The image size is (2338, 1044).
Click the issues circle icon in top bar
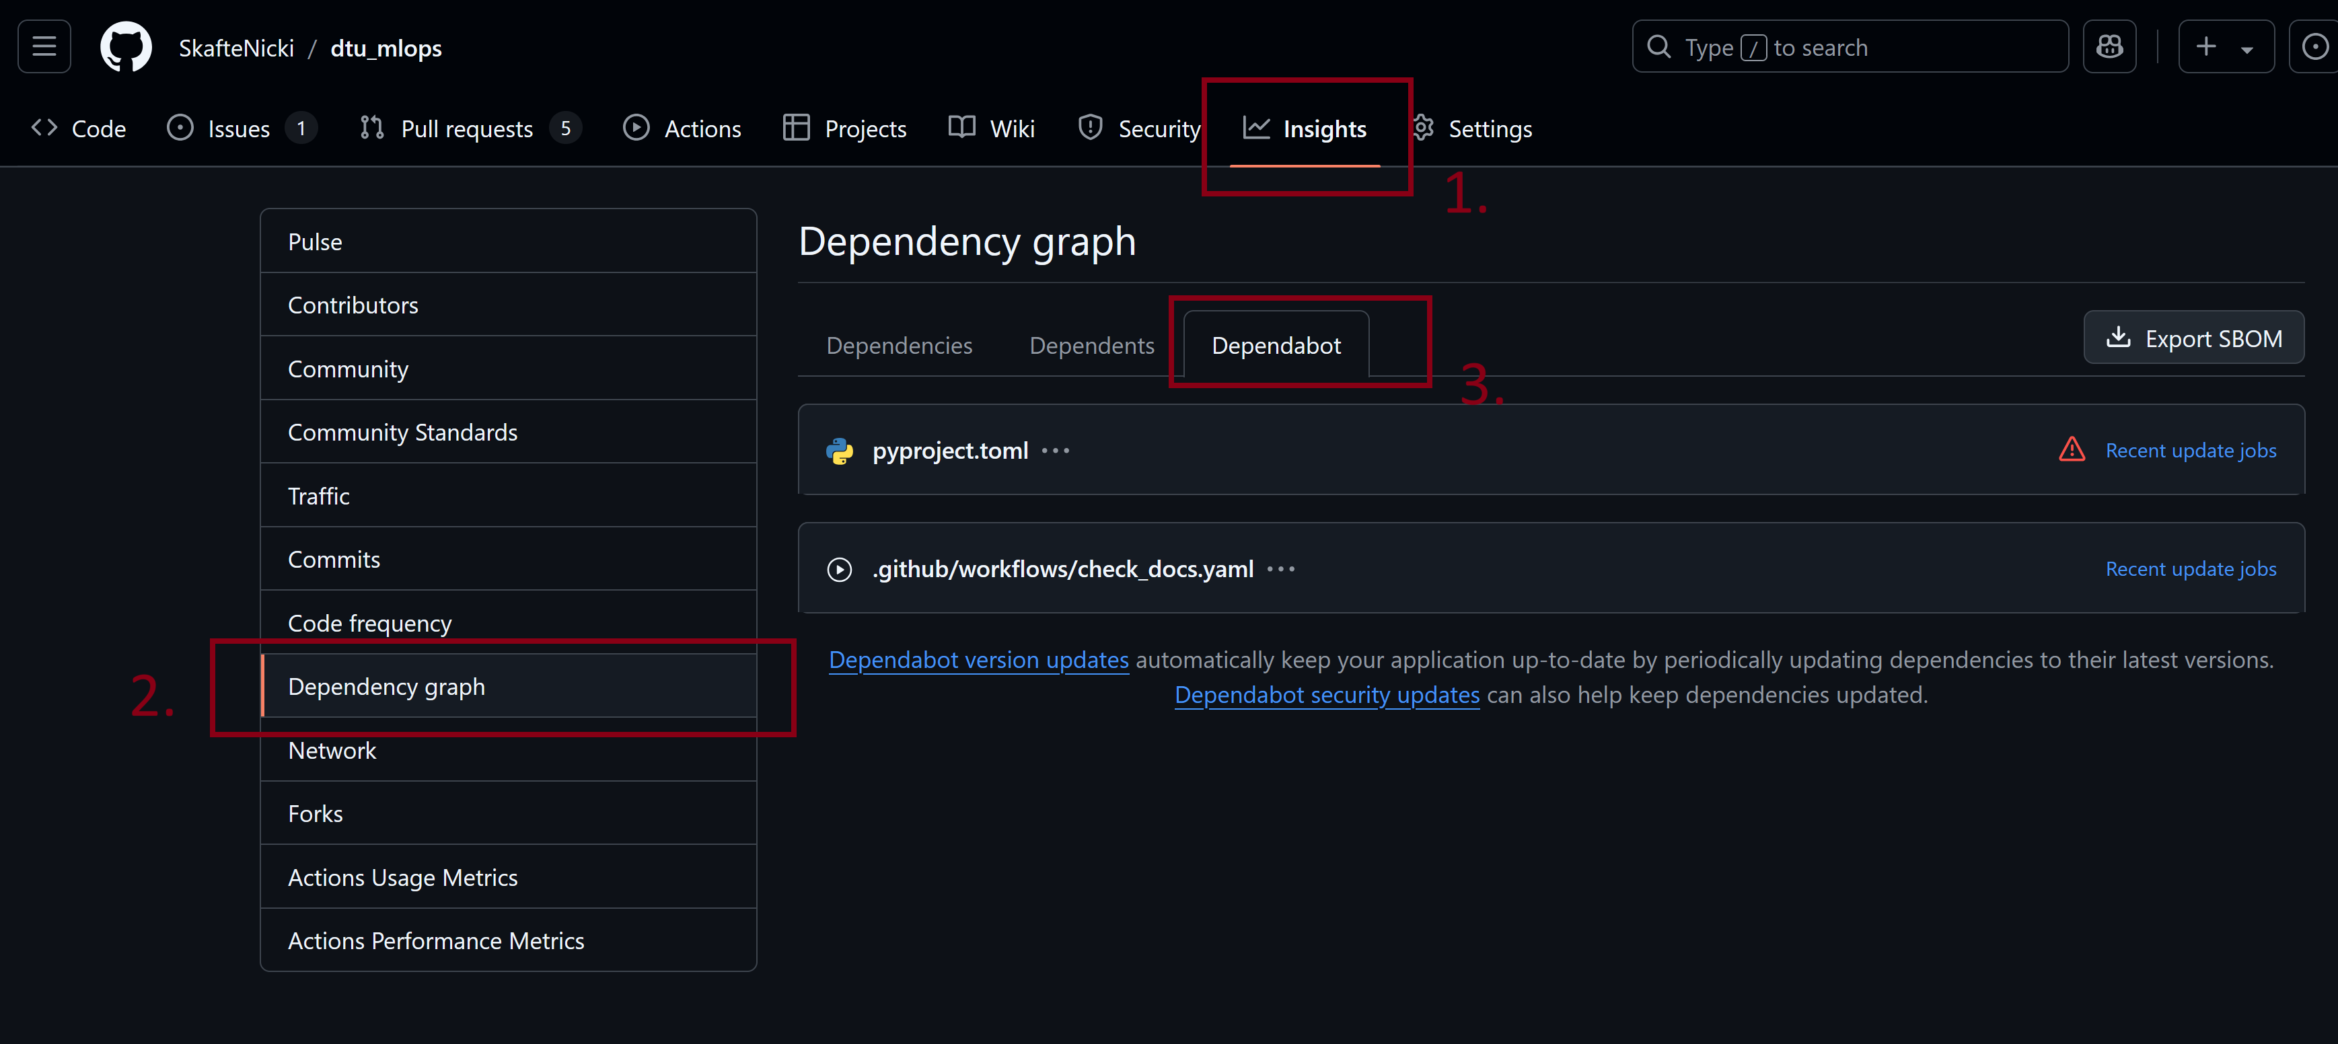2314,47
